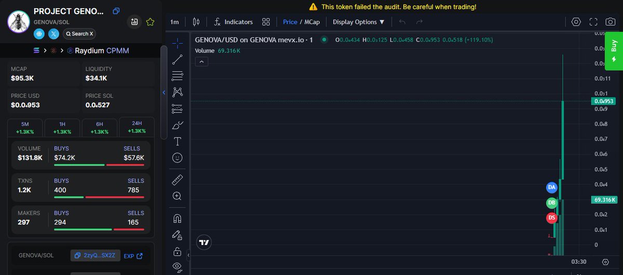
Task: Click the MAKERS 297 figure
Action: pyautogui.click(x=23, y=222)
